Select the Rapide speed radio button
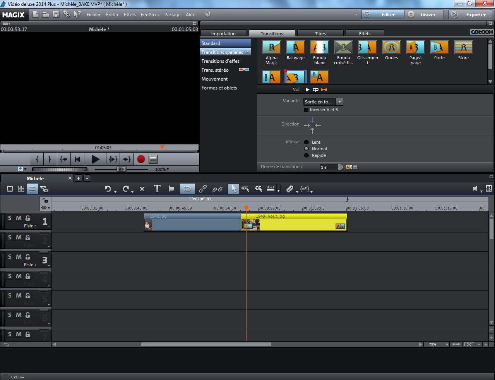This screenshot has width=495, height=380. (x=307, y=155)
